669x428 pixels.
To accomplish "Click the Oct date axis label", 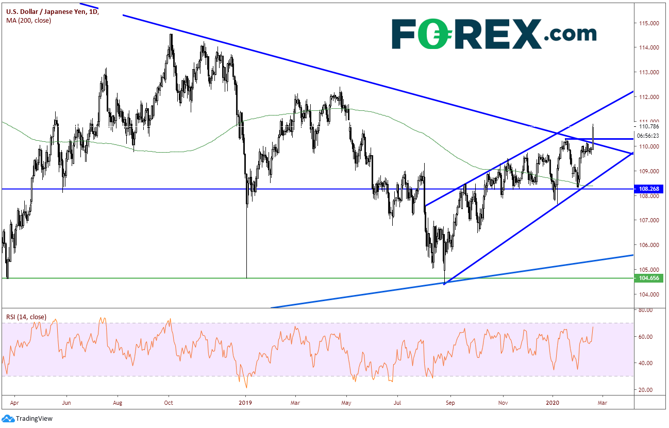I will coord(169,403).
